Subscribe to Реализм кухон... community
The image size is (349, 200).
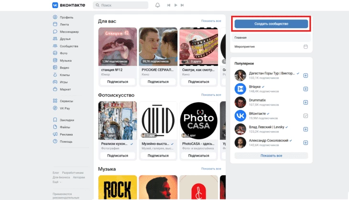coord(118,155)
